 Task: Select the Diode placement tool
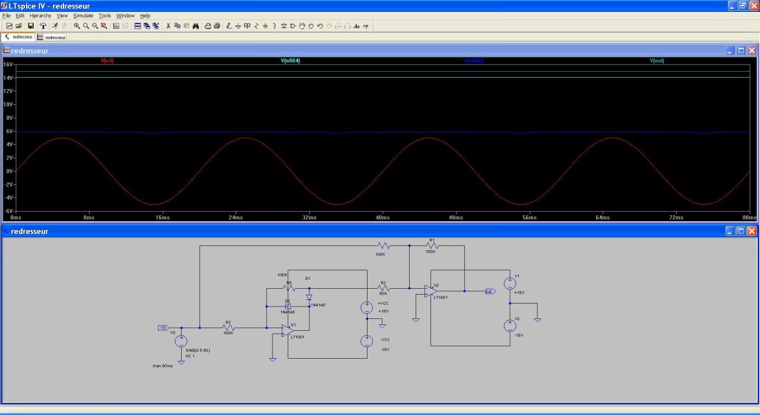point(284,26)
